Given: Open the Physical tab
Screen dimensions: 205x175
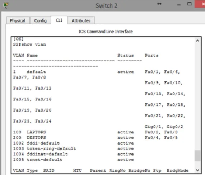Looking at the screenshot, I should [18, 20].
